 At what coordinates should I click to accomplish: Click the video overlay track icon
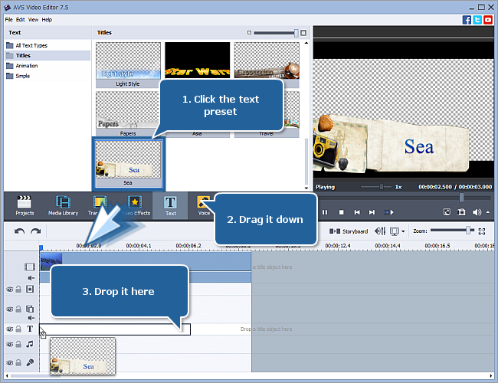click(x=30, y=309)
